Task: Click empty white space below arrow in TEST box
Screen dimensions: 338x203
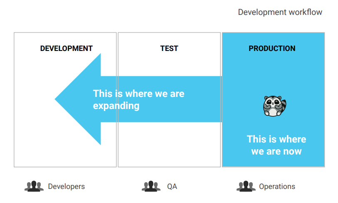Action: pos(169,145)
